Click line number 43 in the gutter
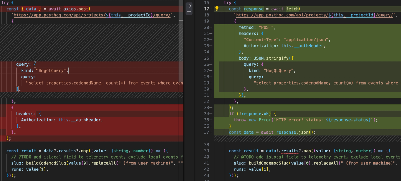 tap(206, 175)
